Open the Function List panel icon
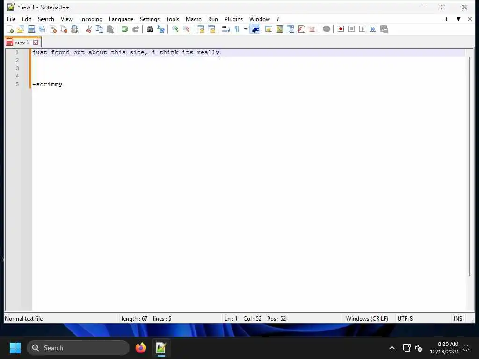The image size is (479, 359). pos(301,29)
